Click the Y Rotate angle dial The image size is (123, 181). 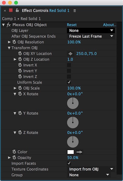point(73,122)
